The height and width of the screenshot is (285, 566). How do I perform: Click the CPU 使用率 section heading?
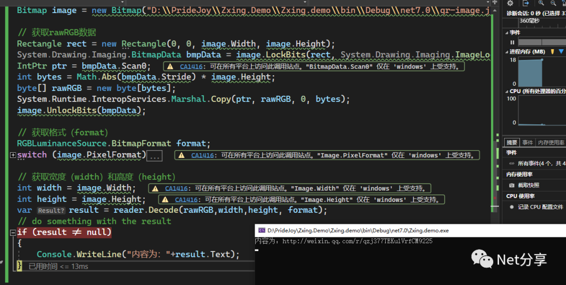pyautogui.click(x=520, y=196)
